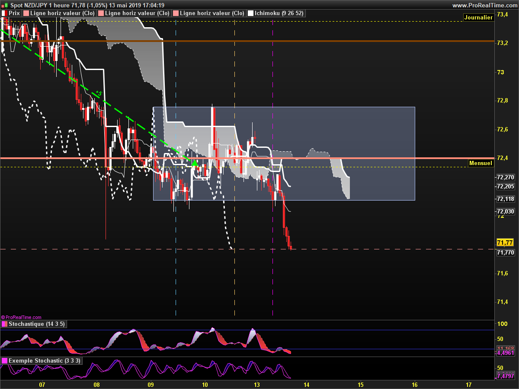Click the 72,270 price label
The width and height of the screenshot is (519, 389).
coord(506,177)
